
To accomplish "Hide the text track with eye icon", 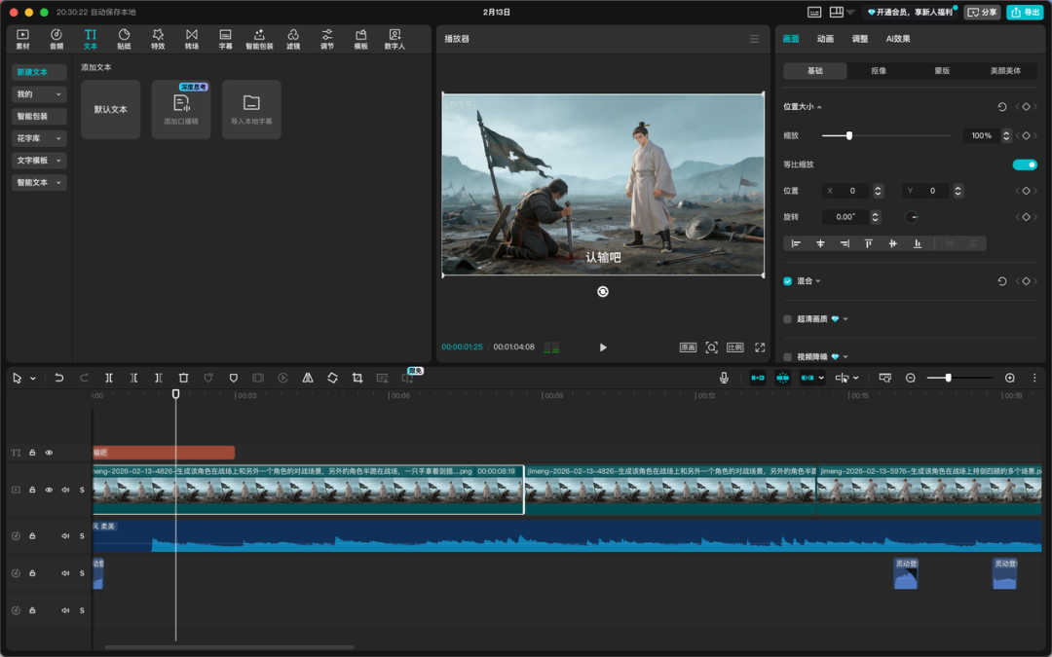I will coord(49,453).
